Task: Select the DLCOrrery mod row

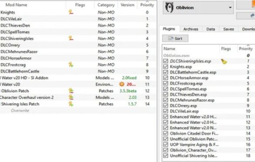Action: 78,45
